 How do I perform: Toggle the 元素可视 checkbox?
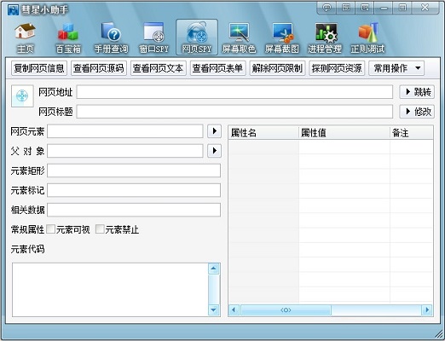coord(51,229)
